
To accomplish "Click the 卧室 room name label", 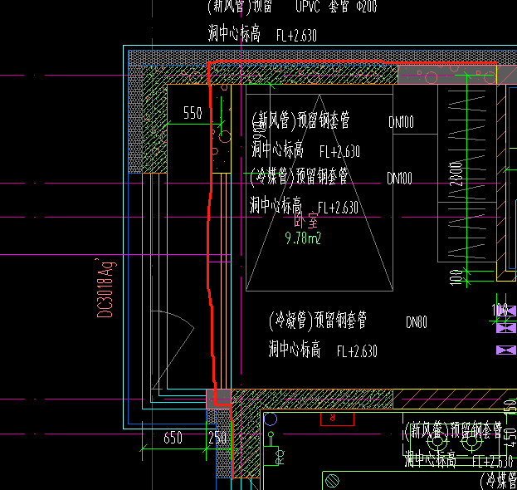I will point(306,220).
